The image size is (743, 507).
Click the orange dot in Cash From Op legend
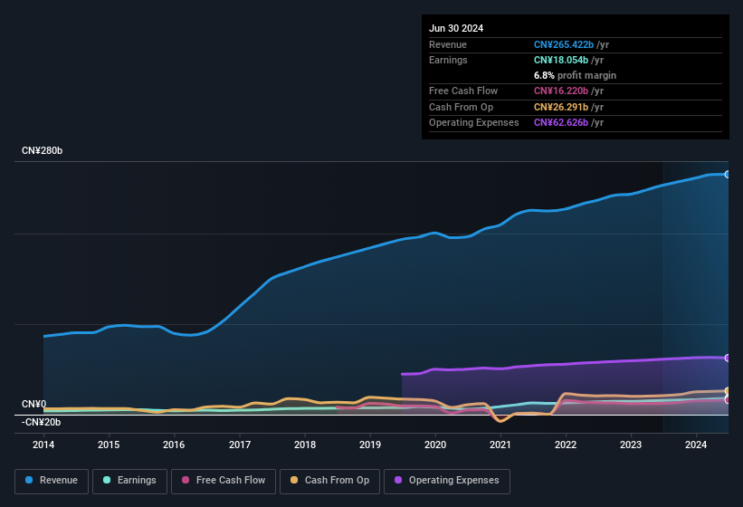coord(296,480)
